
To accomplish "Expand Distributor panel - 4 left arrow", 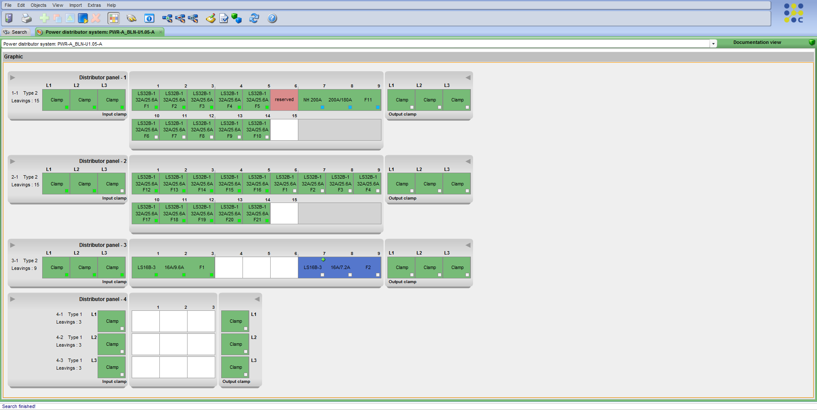I will tap(13, 299).
